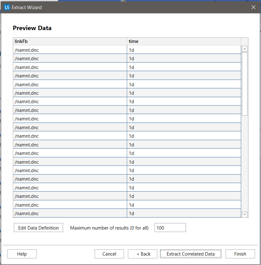Click the scrollbar track below the thumb
The height and width of the screenshot is (265, 261).
click(245, 164)
